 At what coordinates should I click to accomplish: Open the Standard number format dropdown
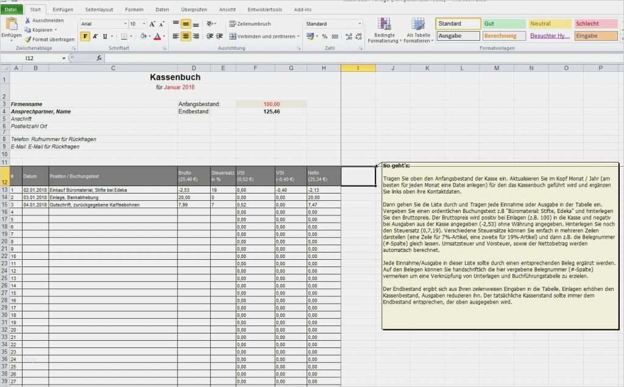click(358, 23)
